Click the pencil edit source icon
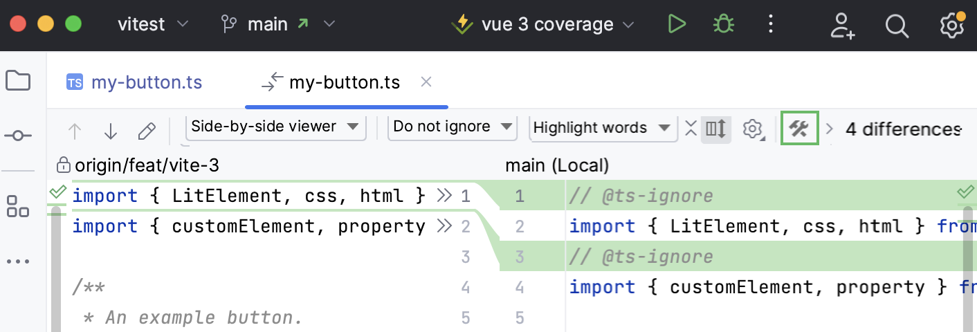This screenshot has width=977, height=332. tap(146, 131)
